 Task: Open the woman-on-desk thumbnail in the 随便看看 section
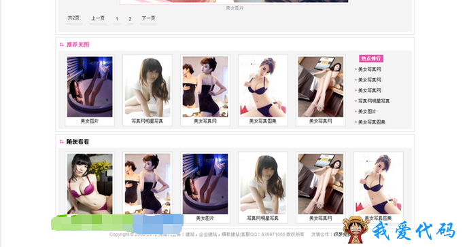(321, 184)
